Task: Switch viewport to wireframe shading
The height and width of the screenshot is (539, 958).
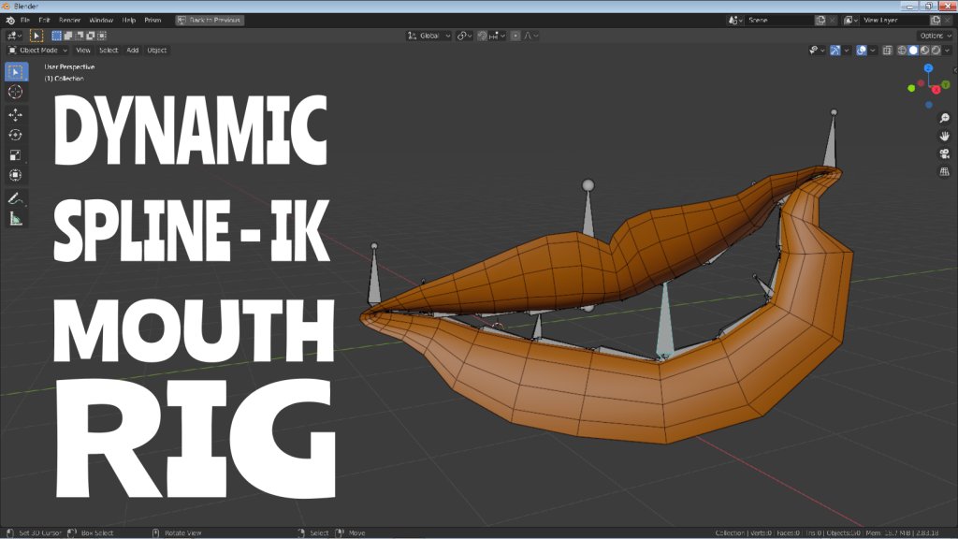Action: click(x=902, y=51)
